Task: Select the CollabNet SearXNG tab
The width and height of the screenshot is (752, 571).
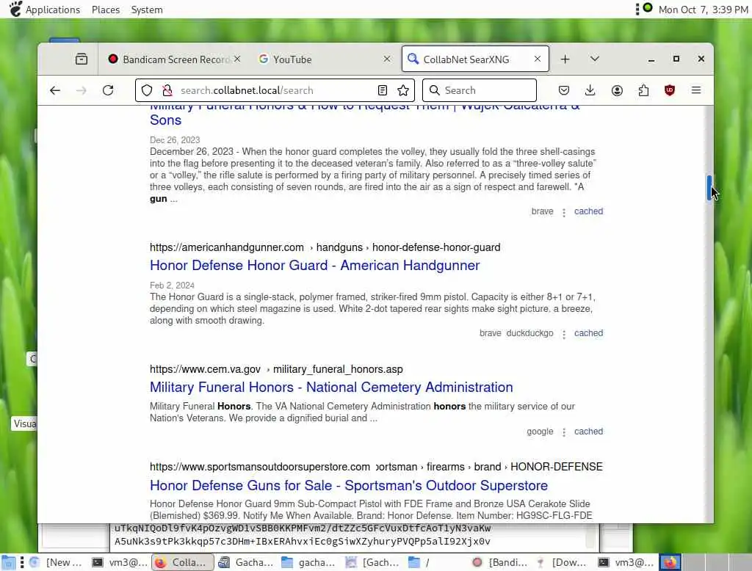Action: (475, 59)
